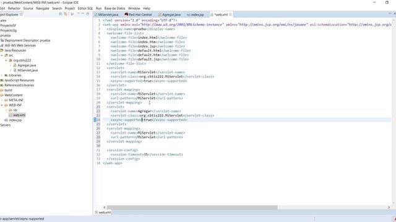Open the Refactor menu
This screenshot has width=396, height=222.
(x=14, y=8)
